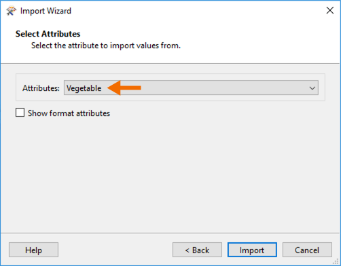Click the empty gray area below the checkbox
The width and height of the screenshot is (341, 266).
170,174
